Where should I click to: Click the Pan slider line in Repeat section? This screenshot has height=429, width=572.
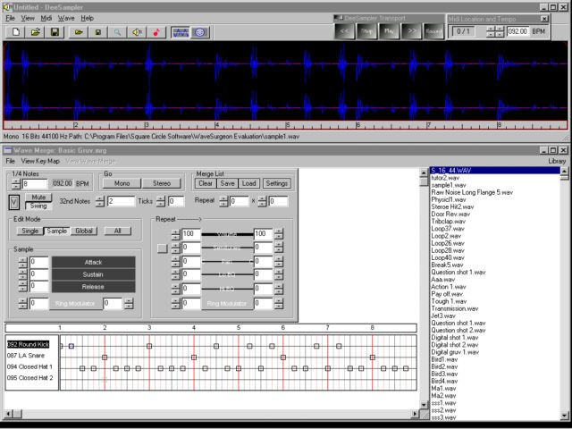pos(227,262)
